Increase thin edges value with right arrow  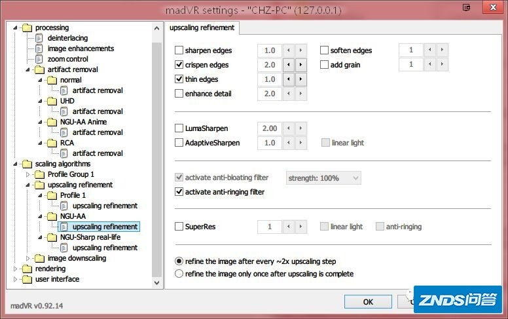(x=300, y=79)
